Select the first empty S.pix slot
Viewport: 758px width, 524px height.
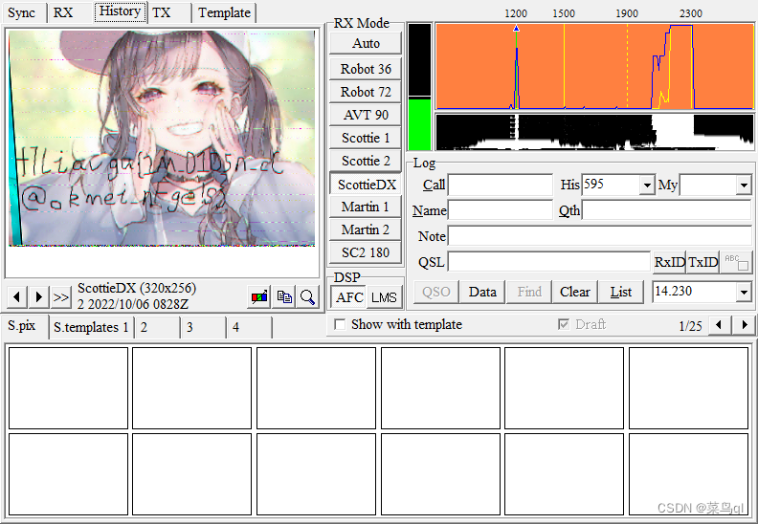[x=68, y=388]
